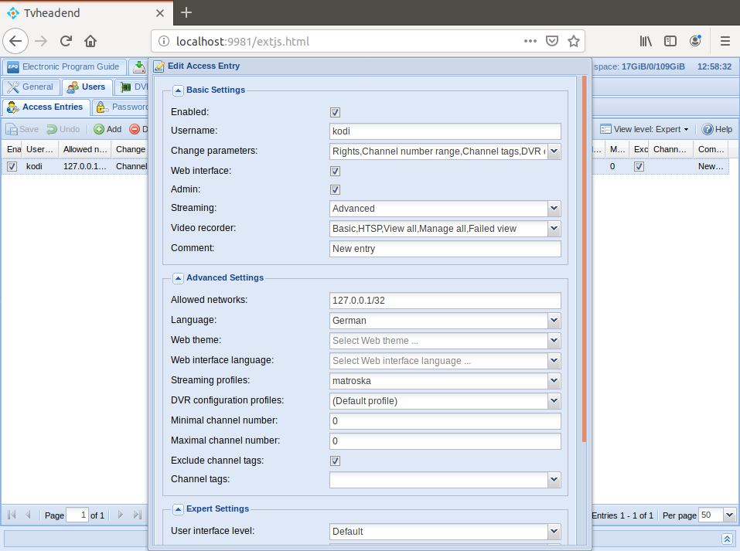Open the Per page dropdown
This screenshot has height=551, width=740.
click(730, 515)
